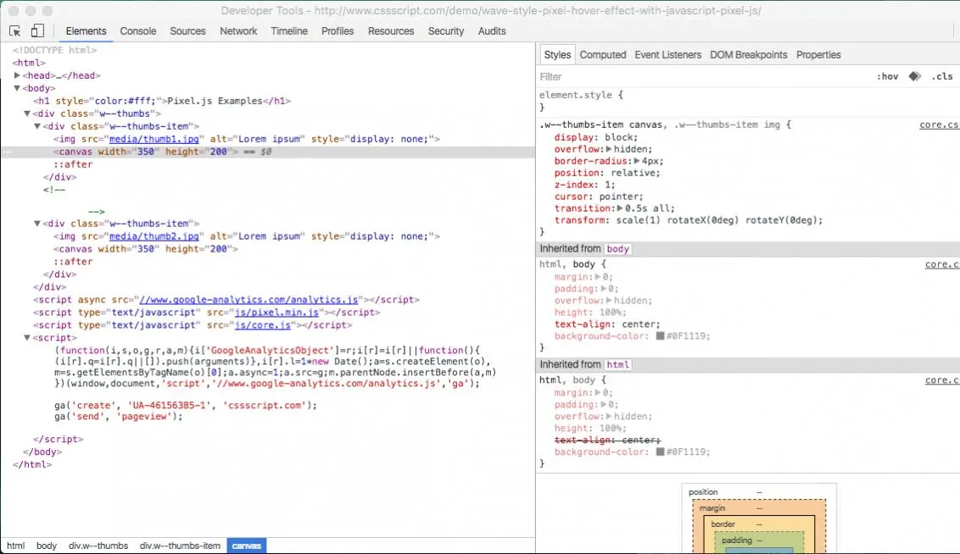Open the Network panel tab

click(x=238, y=31)
